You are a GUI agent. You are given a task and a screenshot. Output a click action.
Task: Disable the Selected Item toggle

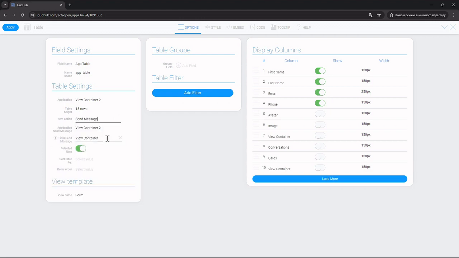point(81,148)
